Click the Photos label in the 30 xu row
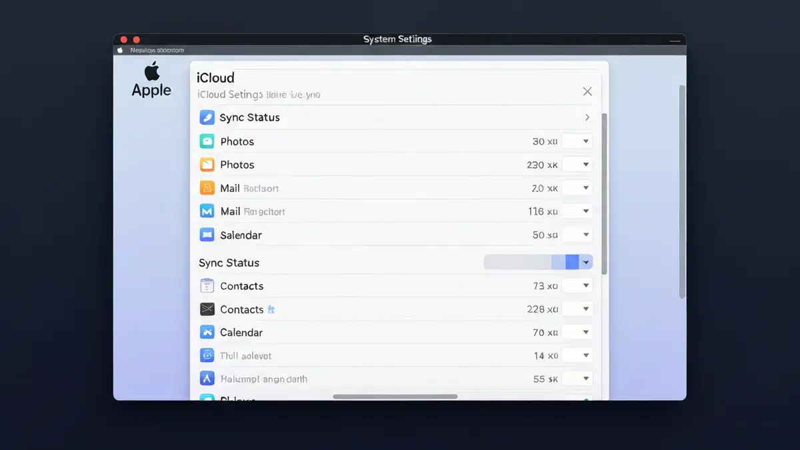This screenshot has height=450, width=800. pyautogui.click(x=237, y=141)
